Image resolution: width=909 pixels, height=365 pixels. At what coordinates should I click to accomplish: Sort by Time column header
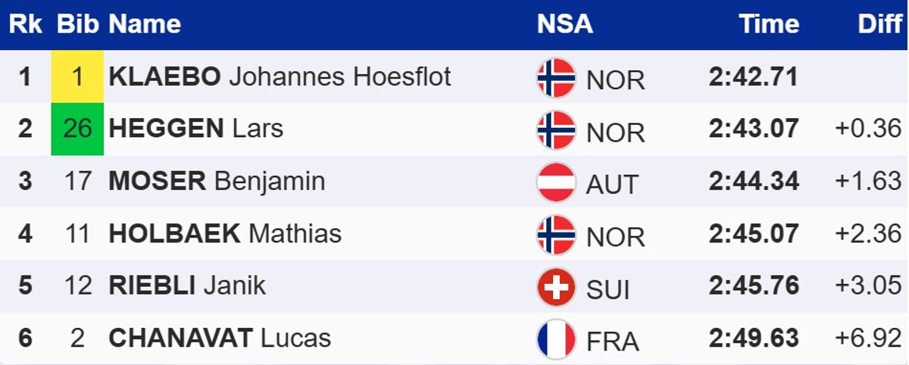click(770, 24)
